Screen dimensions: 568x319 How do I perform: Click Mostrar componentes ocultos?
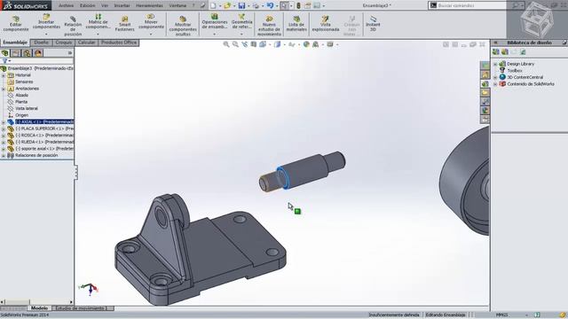point(183,26)
